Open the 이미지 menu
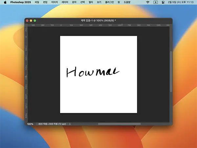Viewport: 197px width, 148px height. click(55, 2)
